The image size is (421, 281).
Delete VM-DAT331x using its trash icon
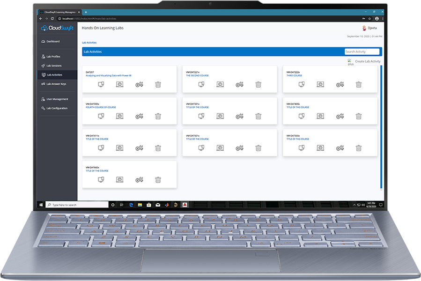(x=258, y=116)
